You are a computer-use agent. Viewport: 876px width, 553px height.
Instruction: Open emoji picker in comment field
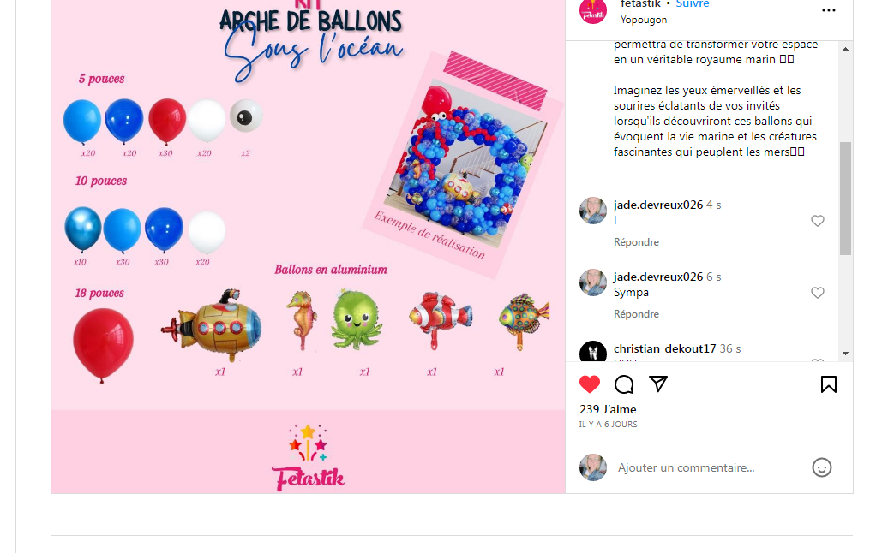[822, 467]
